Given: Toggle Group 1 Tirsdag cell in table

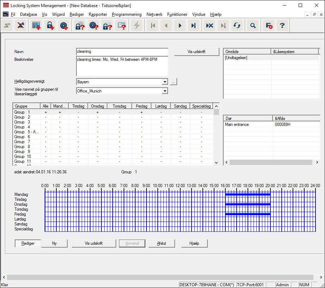Looking at the screenshot, I should coord(78,112).
